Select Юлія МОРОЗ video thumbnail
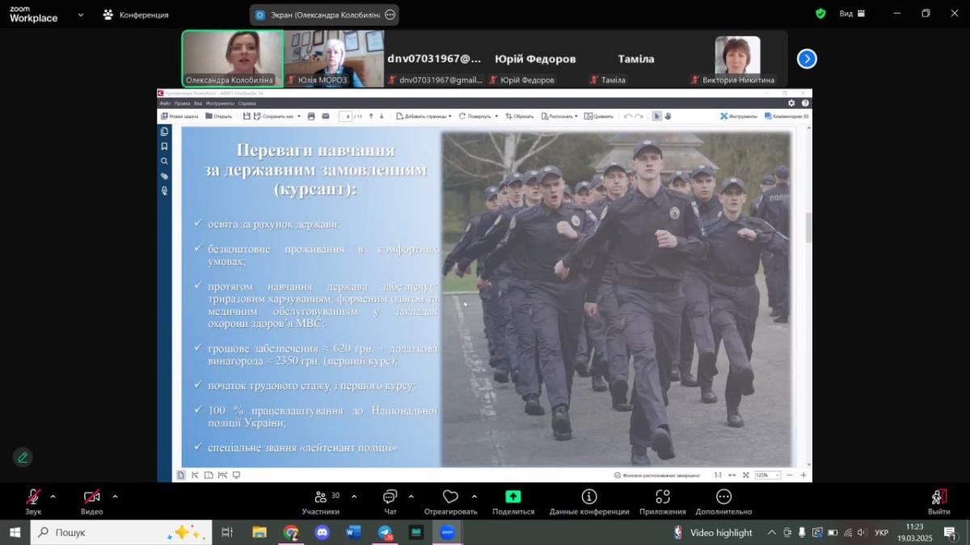 [x=334, y=58]
